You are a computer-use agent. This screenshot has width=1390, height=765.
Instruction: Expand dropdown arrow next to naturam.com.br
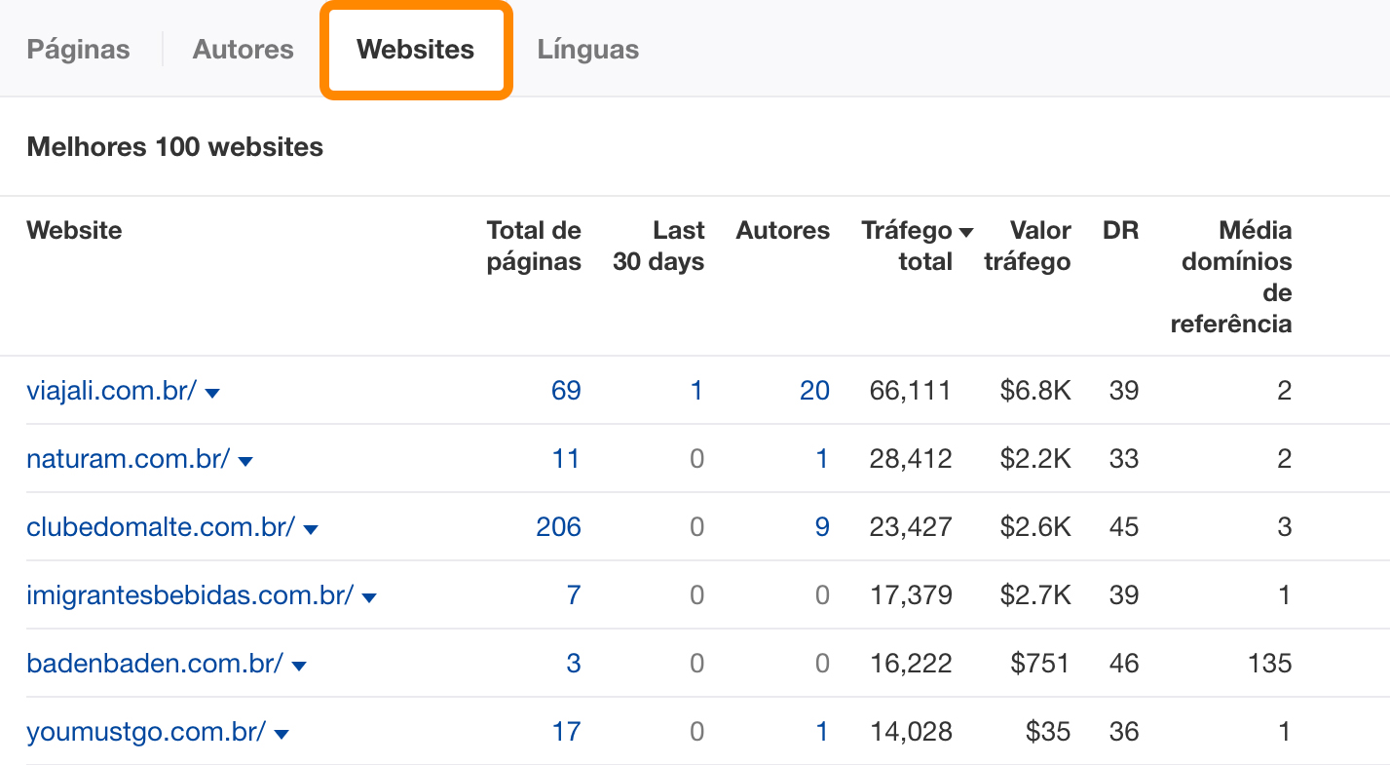(x=245, y=461)
